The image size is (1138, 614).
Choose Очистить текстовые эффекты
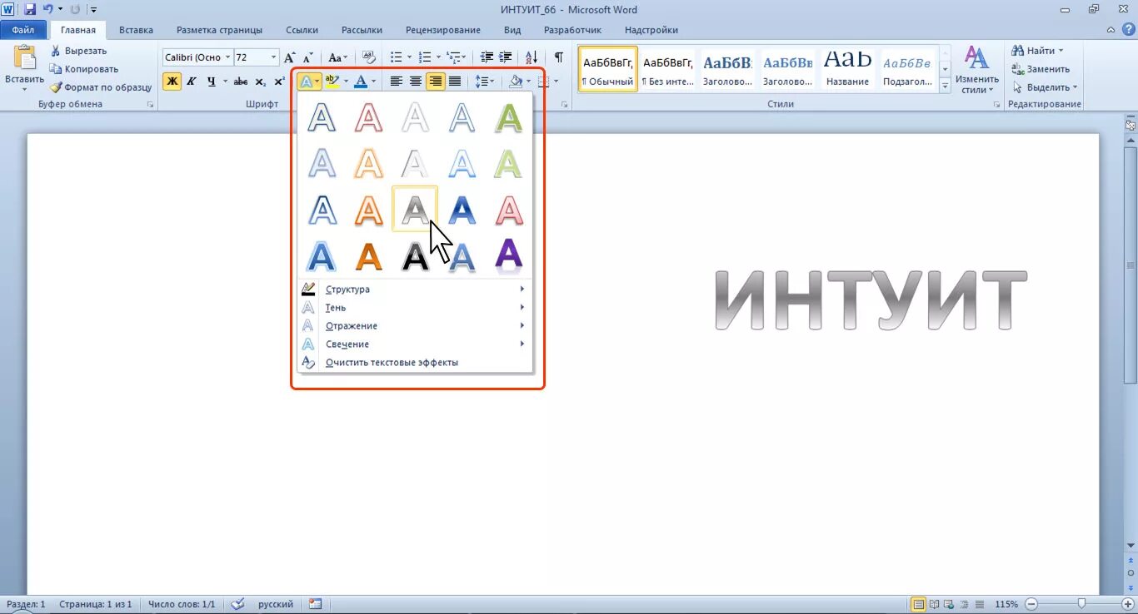(x=415, y=363)
